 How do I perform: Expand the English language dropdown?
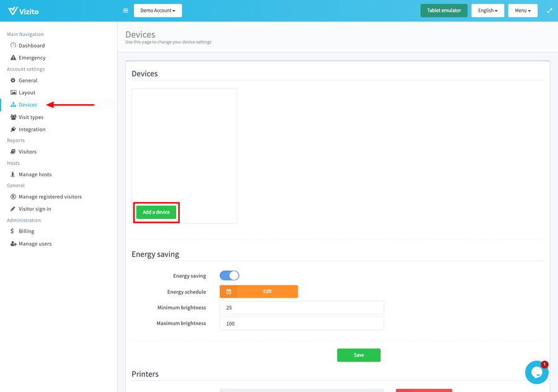(487, 11)
